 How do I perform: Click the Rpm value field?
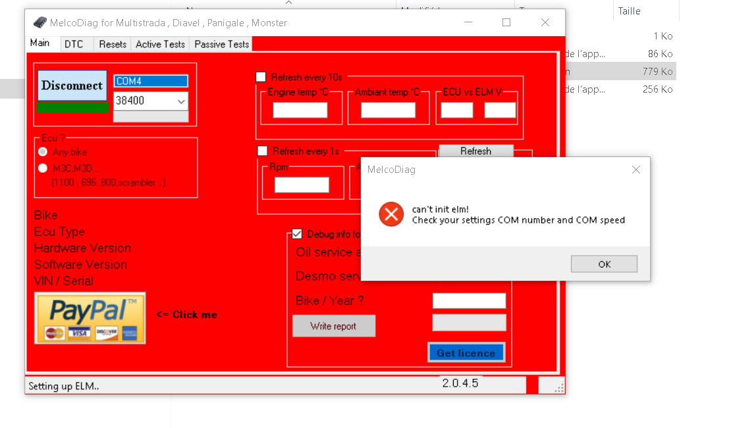(x=302, y=185)
